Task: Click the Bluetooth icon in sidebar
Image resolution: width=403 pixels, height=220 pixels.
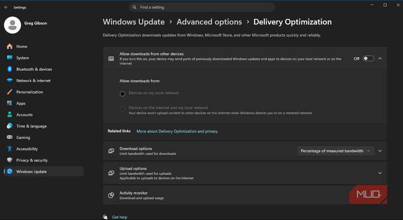Action: click(x=9, y=69)
